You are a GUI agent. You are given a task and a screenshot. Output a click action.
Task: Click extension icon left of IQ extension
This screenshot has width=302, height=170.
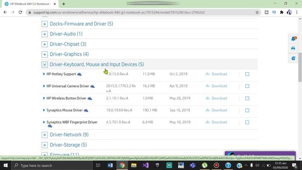pos(267,12)
